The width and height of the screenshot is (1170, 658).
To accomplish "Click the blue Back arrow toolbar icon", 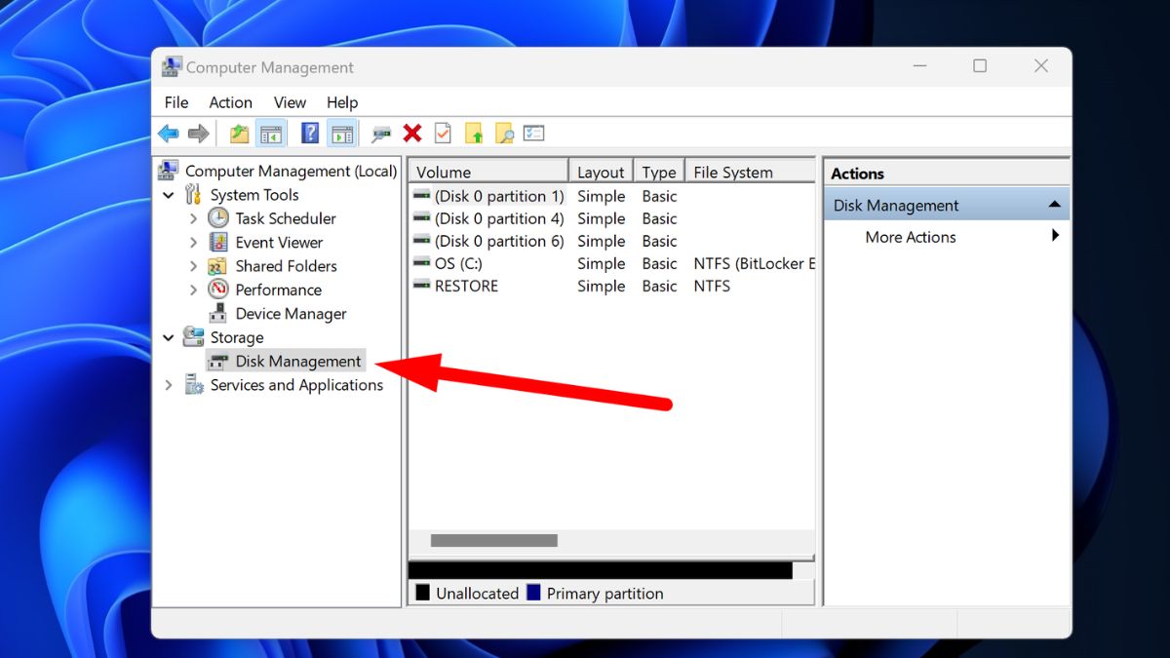I will (x=169, y=134).
